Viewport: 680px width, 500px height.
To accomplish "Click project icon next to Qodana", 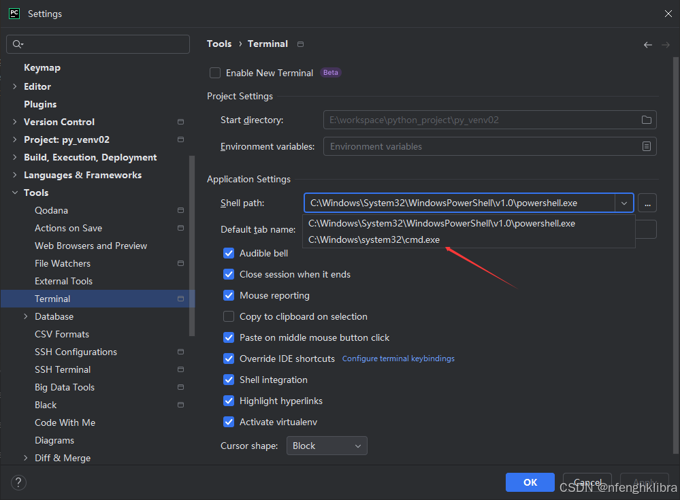I will click(181, 210).
